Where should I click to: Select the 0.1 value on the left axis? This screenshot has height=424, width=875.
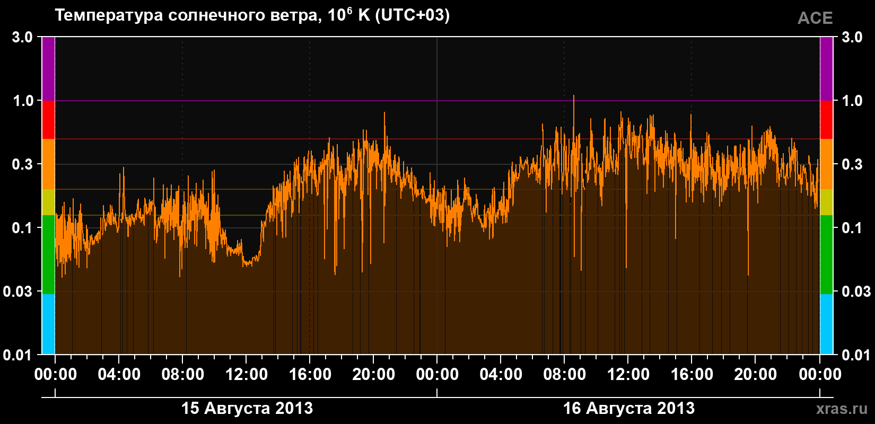tap(23, 228)
